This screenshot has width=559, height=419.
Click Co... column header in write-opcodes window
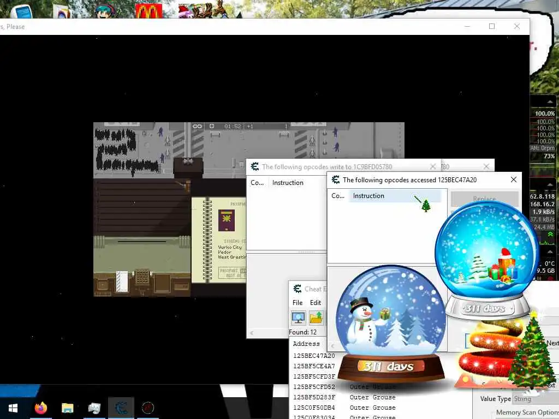(258, 182)
